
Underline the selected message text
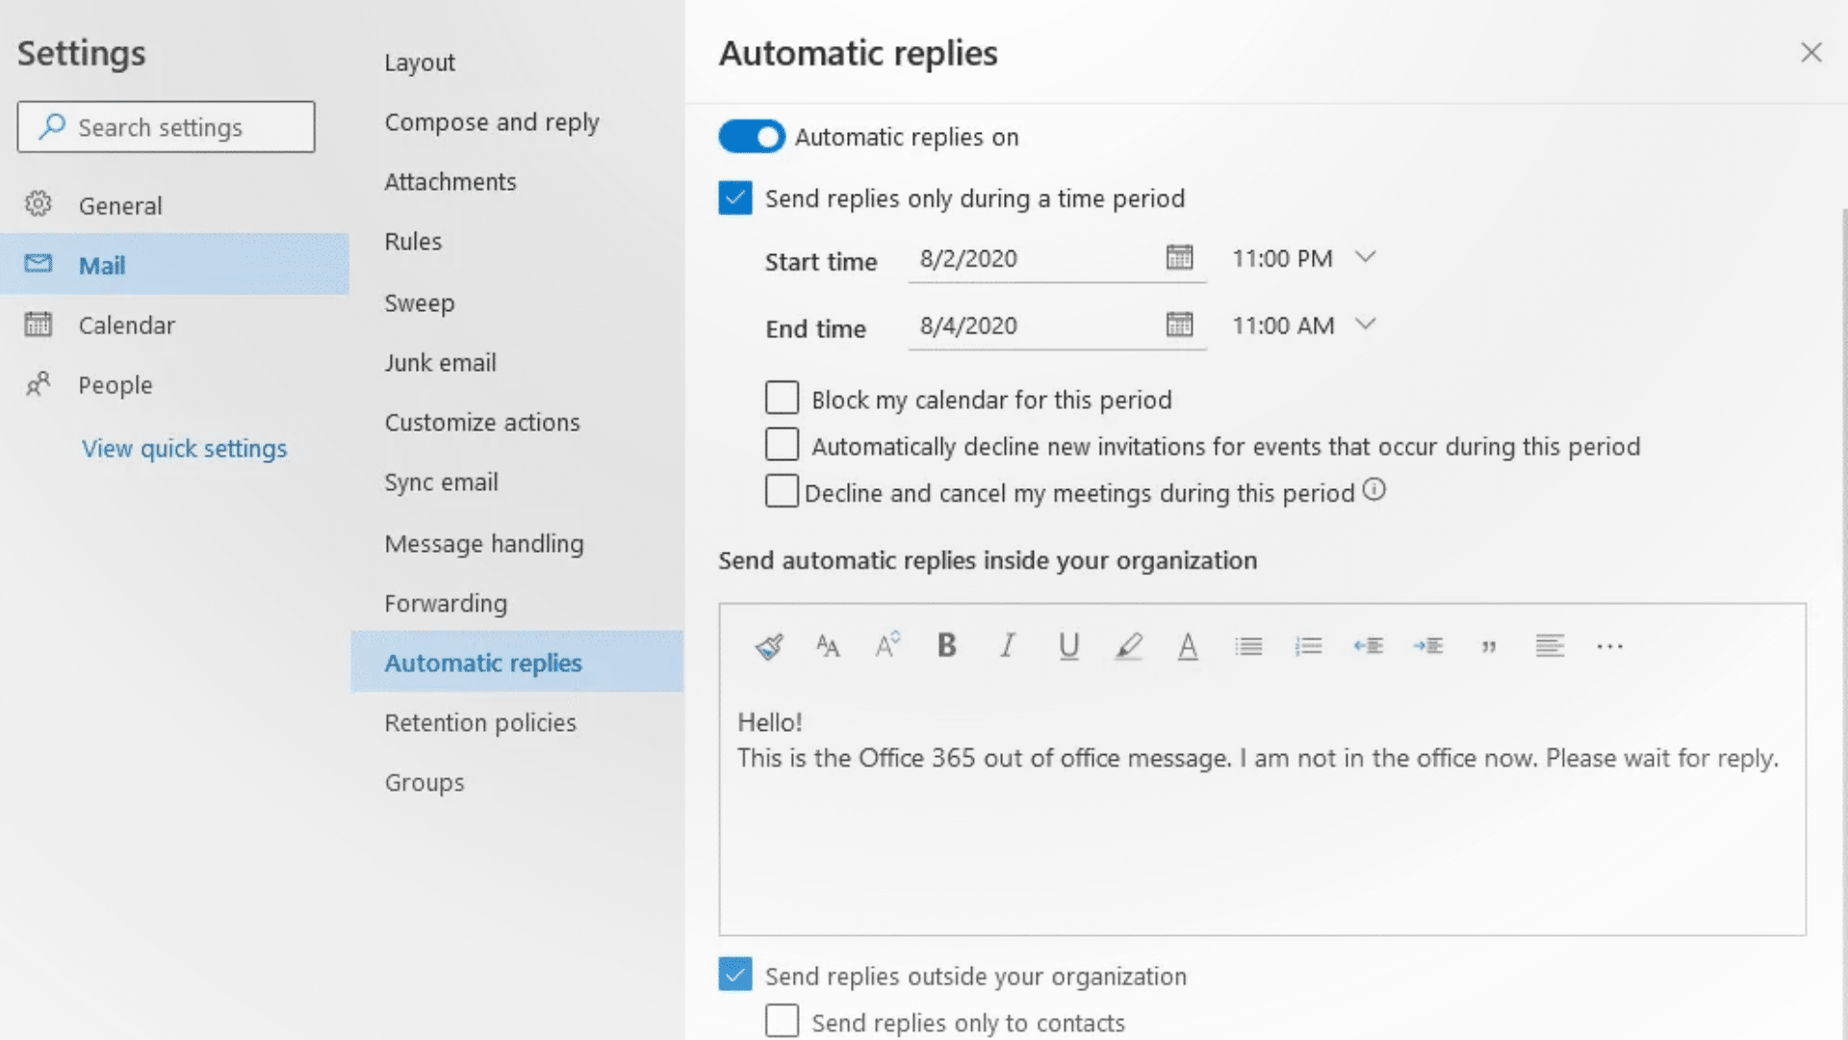[1068, 646]
